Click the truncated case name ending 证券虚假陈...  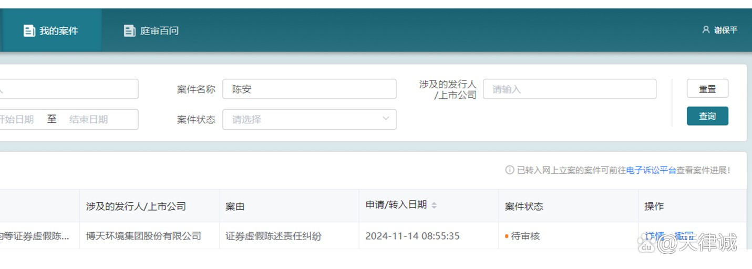tap(35, 236)
